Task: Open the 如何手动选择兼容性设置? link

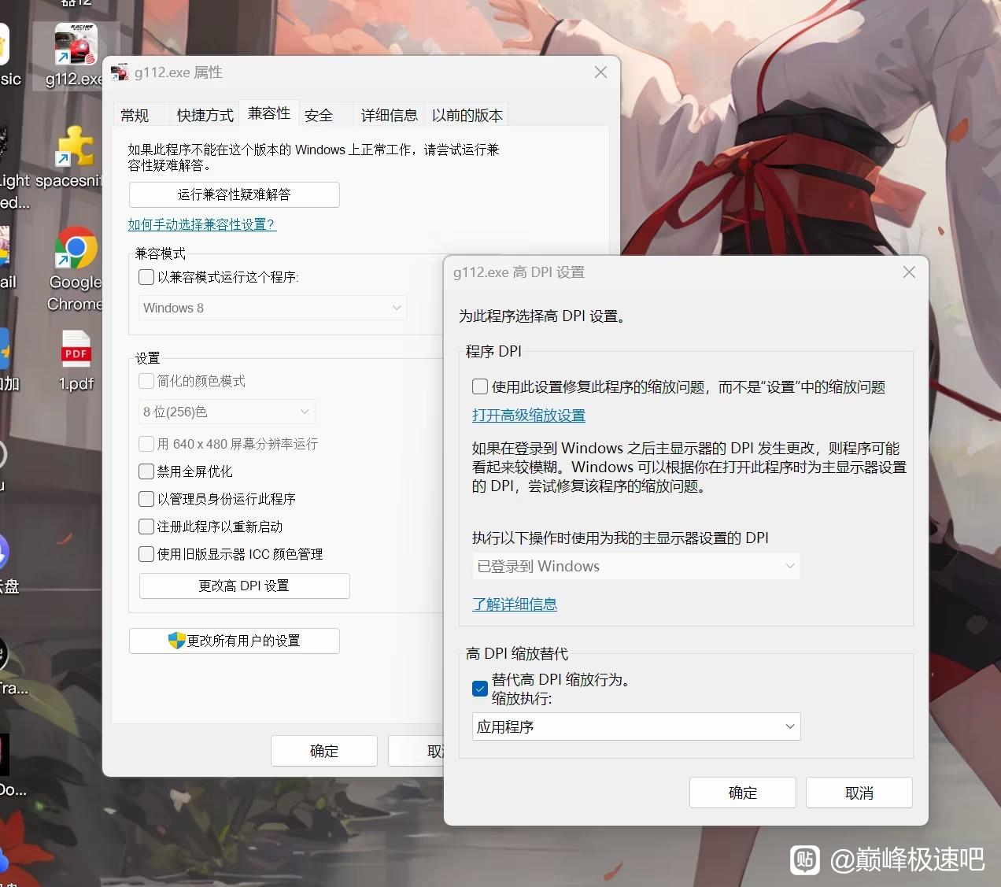Action: 201,224
